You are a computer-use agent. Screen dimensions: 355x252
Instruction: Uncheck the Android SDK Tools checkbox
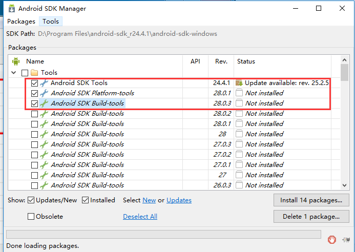[x=34, y=83]
